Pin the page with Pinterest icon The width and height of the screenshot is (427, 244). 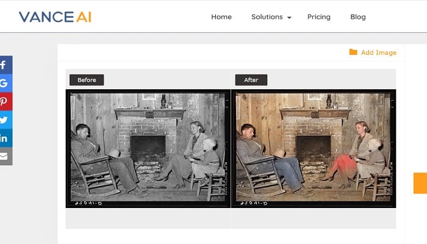click(x=6, y=101)
